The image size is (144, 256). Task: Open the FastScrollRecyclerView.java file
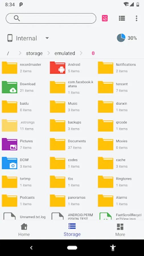tap(120, 216)
